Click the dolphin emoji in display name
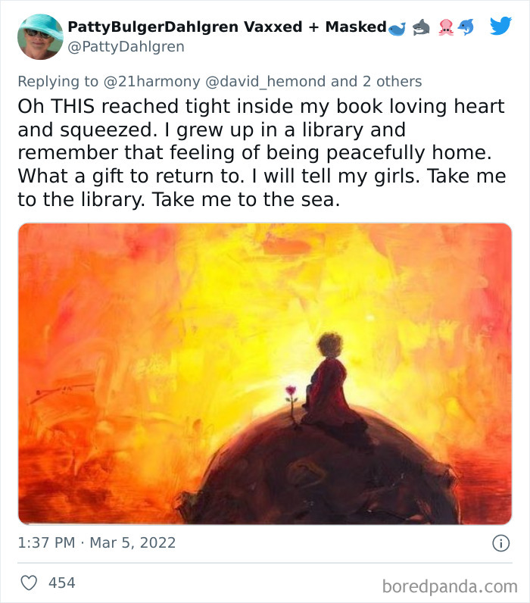 [466, 27]
